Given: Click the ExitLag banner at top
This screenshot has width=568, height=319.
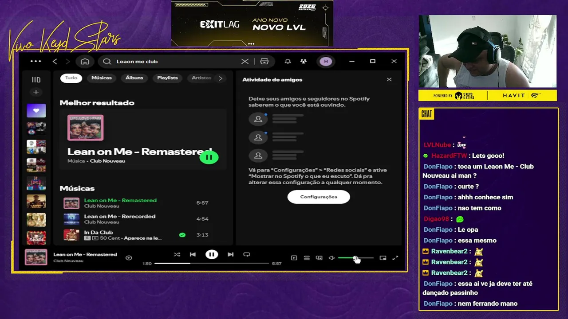Looking at the screenshot, I should (252, 23).
